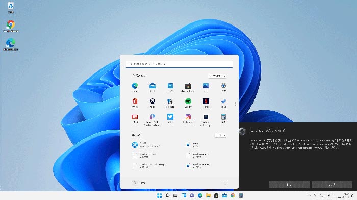Open the To Do app tile
This screenshot has height=200, width=357.
223,103
